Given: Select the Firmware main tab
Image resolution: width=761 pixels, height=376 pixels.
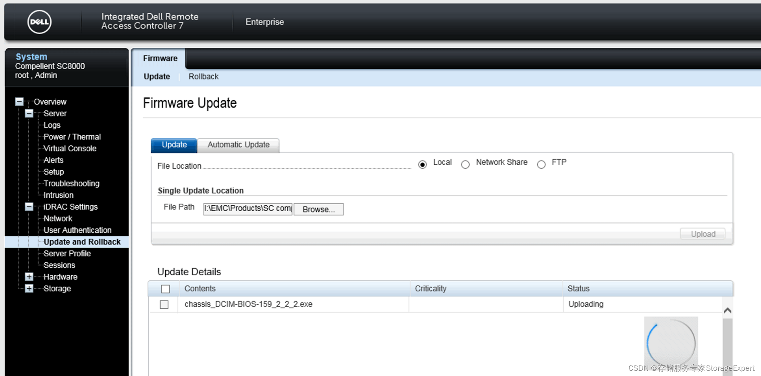Looking at the screenshot, I should point(160,58).
